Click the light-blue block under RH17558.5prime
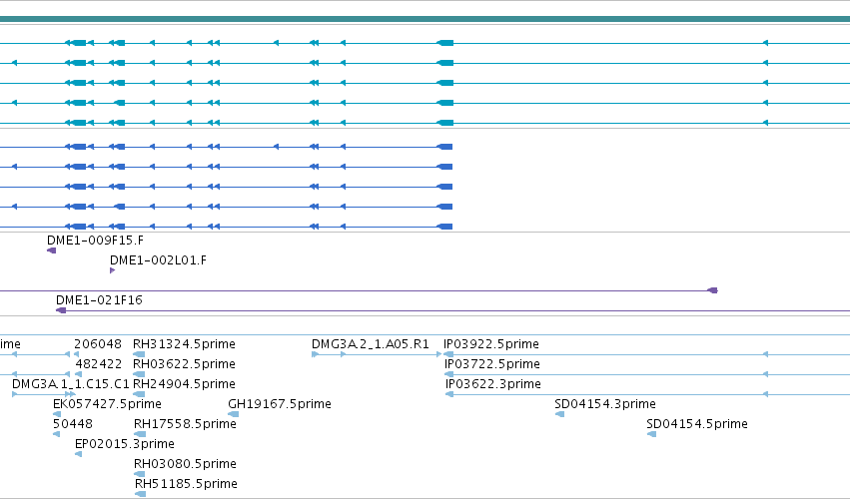 point(140,434)
